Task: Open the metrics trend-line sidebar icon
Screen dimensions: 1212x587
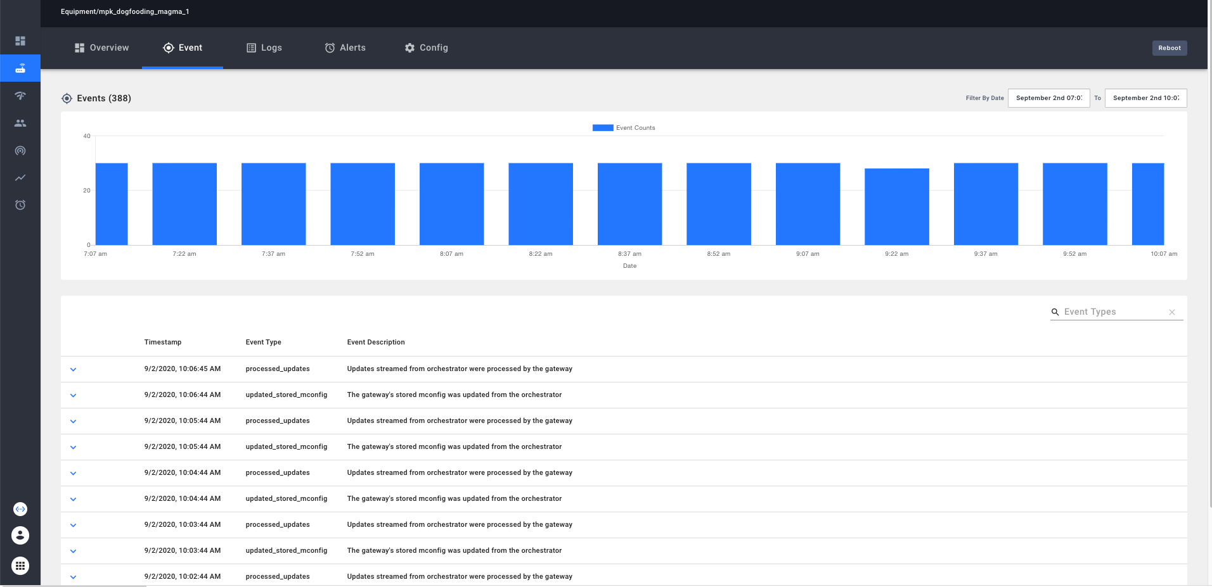Action: (x=20, y=178)
